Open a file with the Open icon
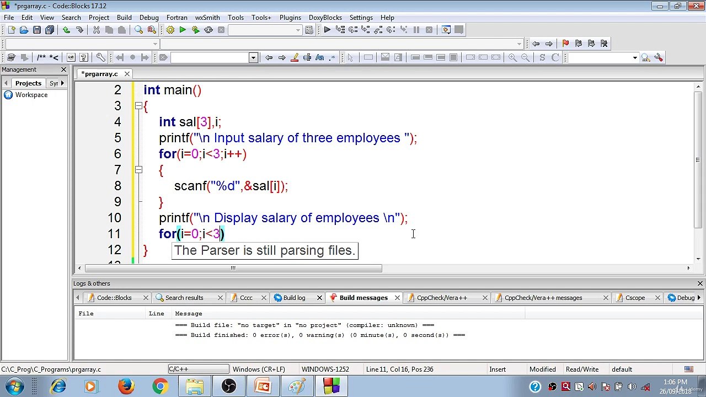Viewport: 706px width, 397px height. coord(24,30)
